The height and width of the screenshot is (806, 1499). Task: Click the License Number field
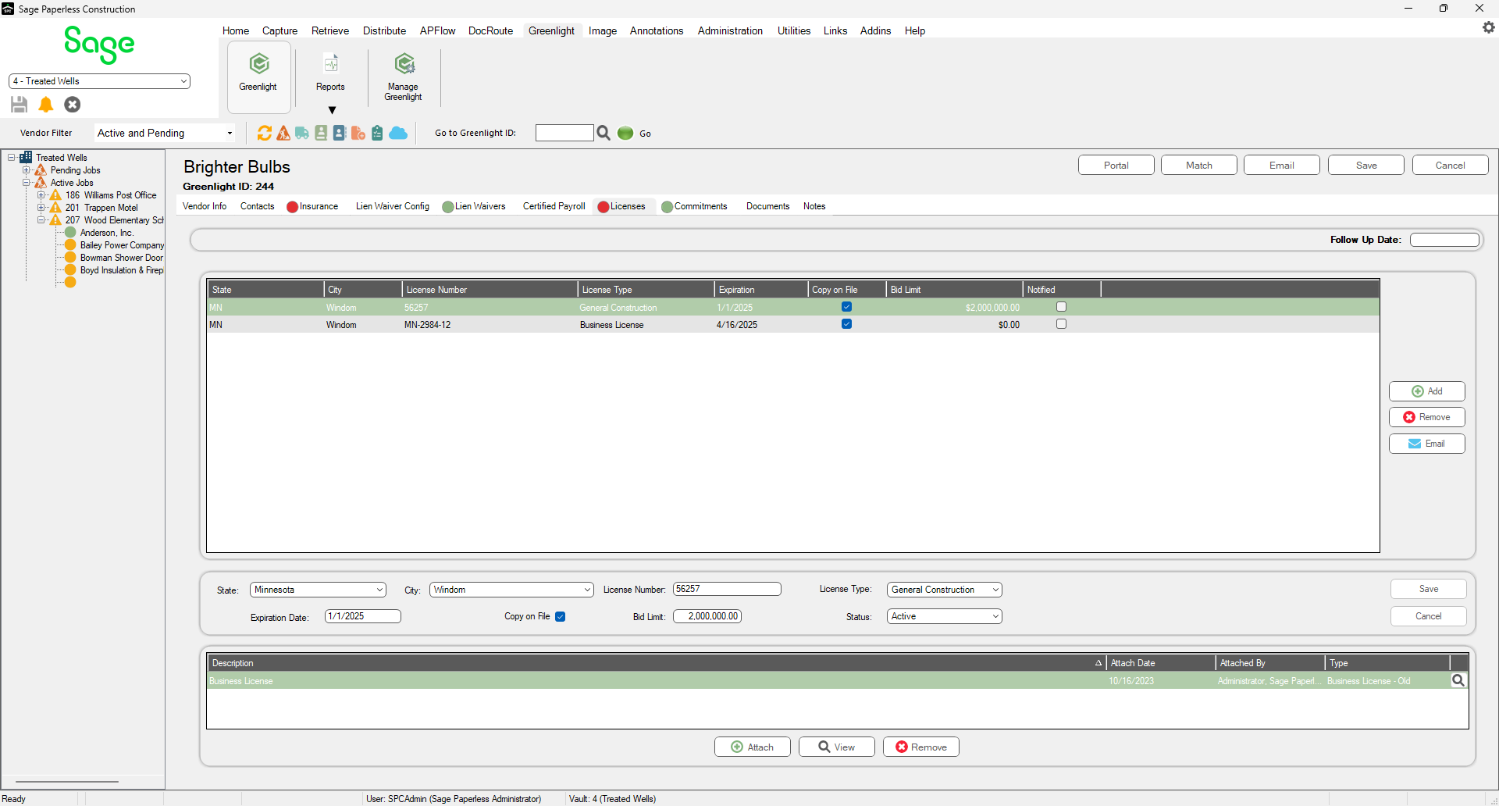pyautogui.click(x=727, y=589)
